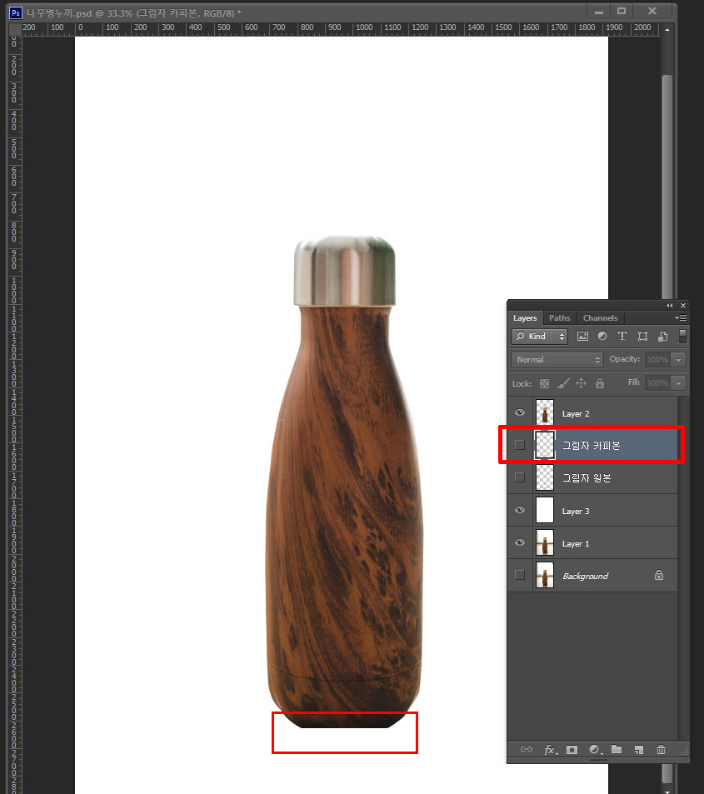The image size is (704, 794).
Task: Show the 그림자 카피본 layer visibility box
Action: (x=520, y=445)
